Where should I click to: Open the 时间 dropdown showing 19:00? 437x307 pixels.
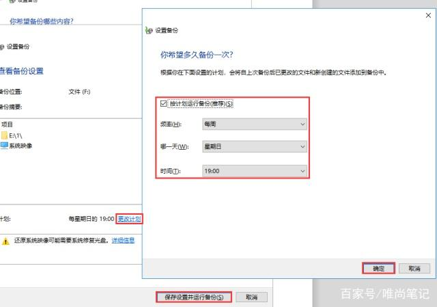point(255,170)
